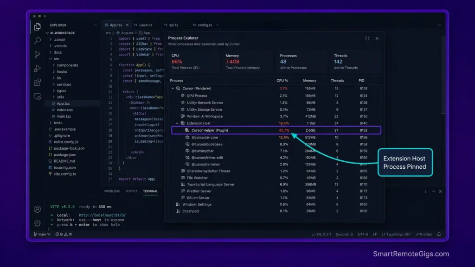Switch to the useAI.ts editor tab

click(x=144, y=25)
